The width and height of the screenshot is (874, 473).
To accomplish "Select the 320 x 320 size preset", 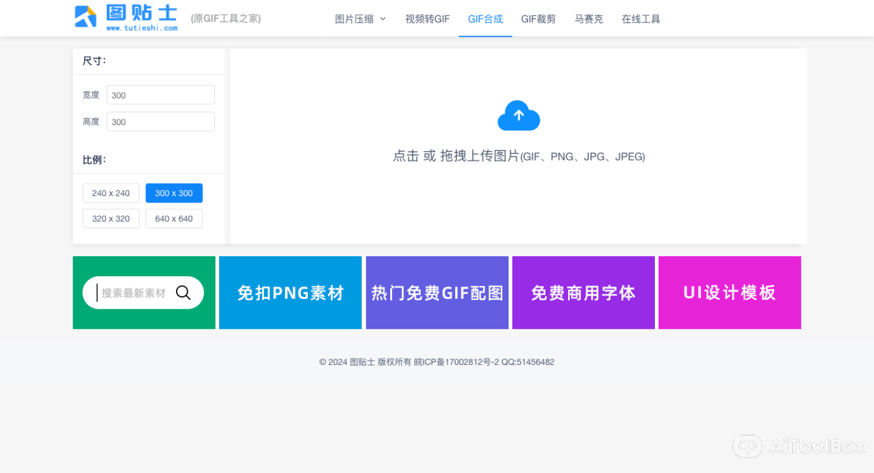I will pyautogui.click(x=110, y=218).
